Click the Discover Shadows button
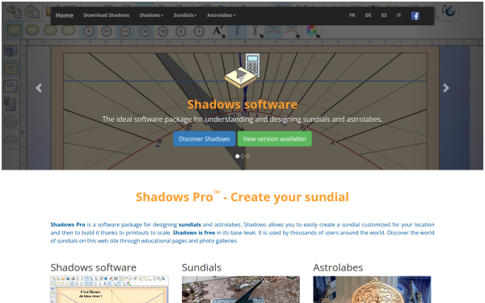Screen dimensions: 485x303 (205, 139)
